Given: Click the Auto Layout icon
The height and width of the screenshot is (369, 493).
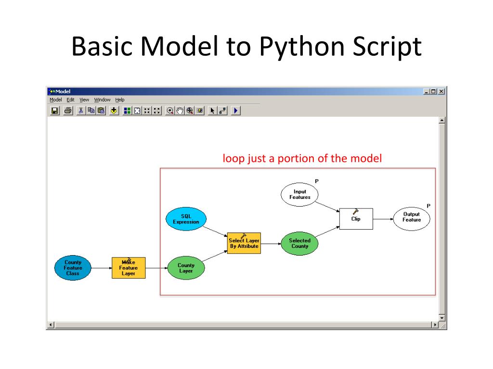Looking at the screenshot, I should 127,111.
